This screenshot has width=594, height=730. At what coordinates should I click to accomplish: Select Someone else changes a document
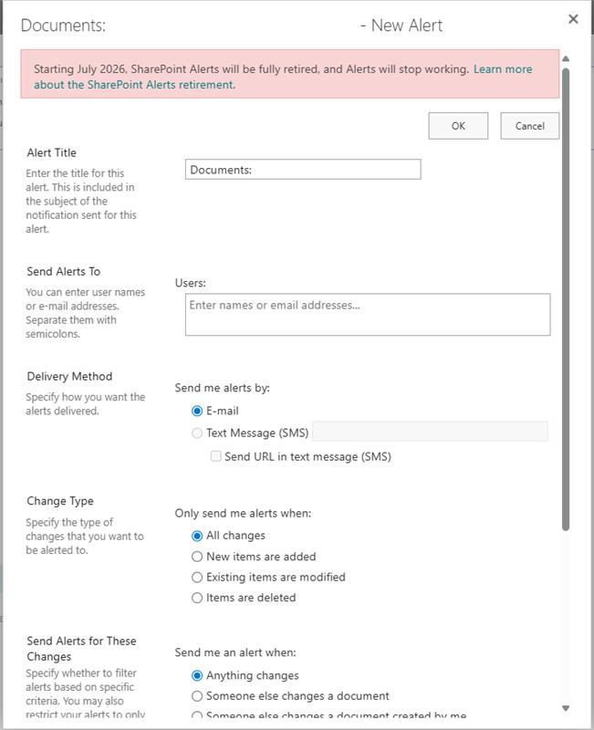coord(197,696)
